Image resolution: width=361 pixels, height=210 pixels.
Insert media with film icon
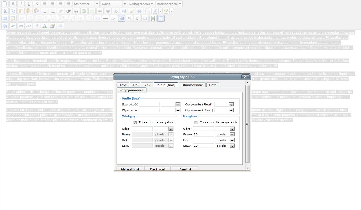click(x=153, y=18)
